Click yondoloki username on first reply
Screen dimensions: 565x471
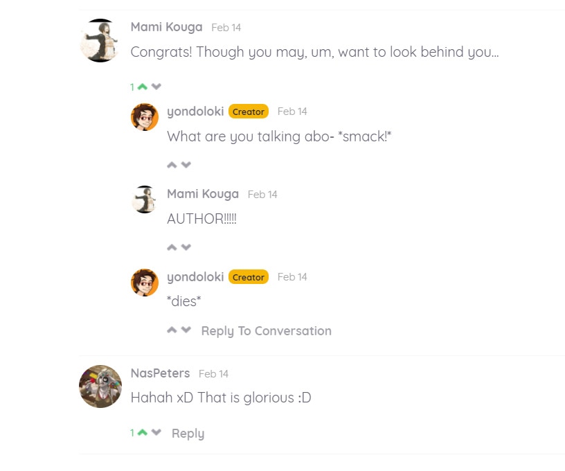[x=195, y=112]
